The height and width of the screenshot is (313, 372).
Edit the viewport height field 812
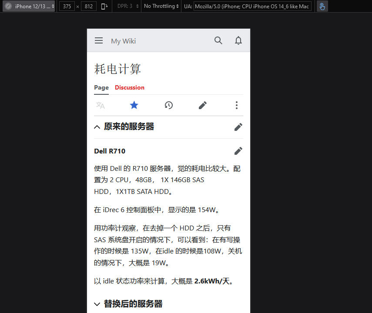point(88,7)
